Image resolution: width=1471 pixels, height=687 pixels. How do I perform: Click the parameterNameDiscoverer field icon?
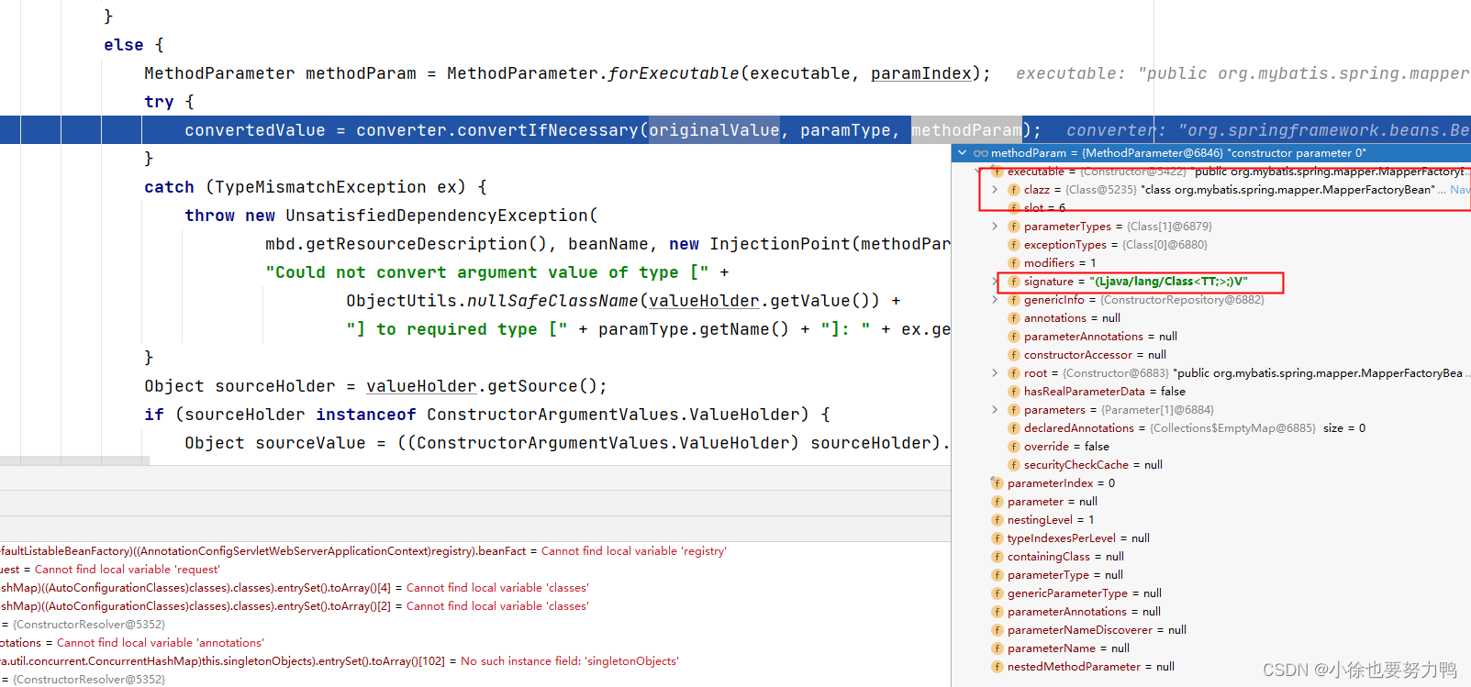click(997, 630)
